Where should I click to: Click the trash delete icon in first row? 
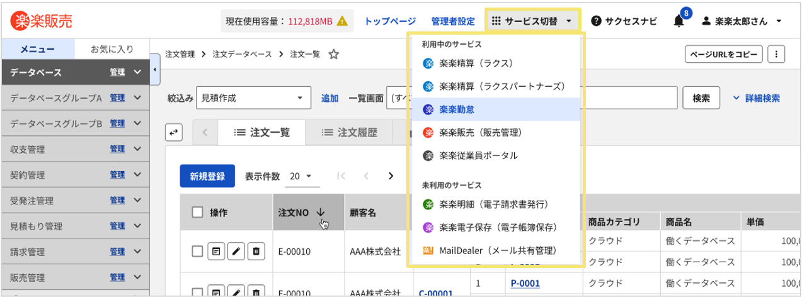coord(256,252)
